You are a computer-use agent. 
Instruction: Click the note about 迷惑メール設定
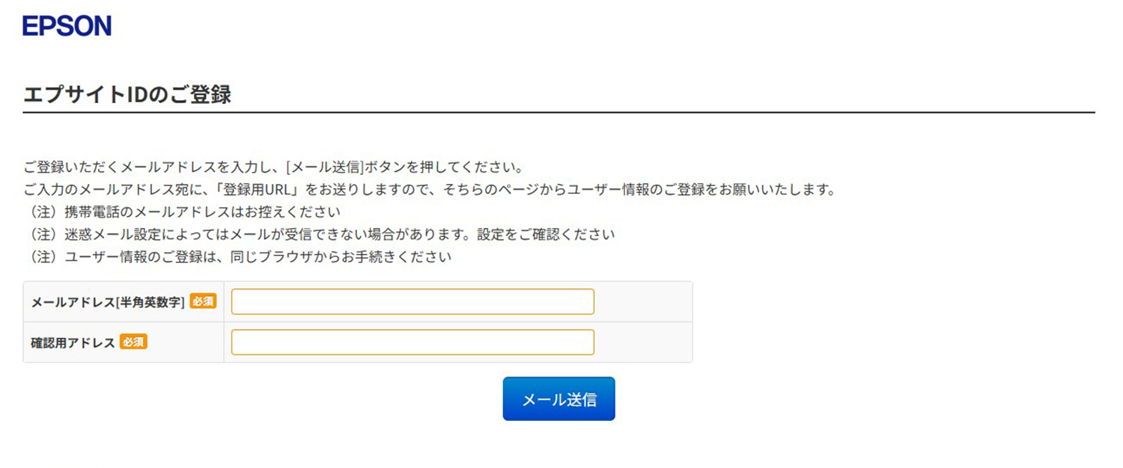click(x=225, y=235)
